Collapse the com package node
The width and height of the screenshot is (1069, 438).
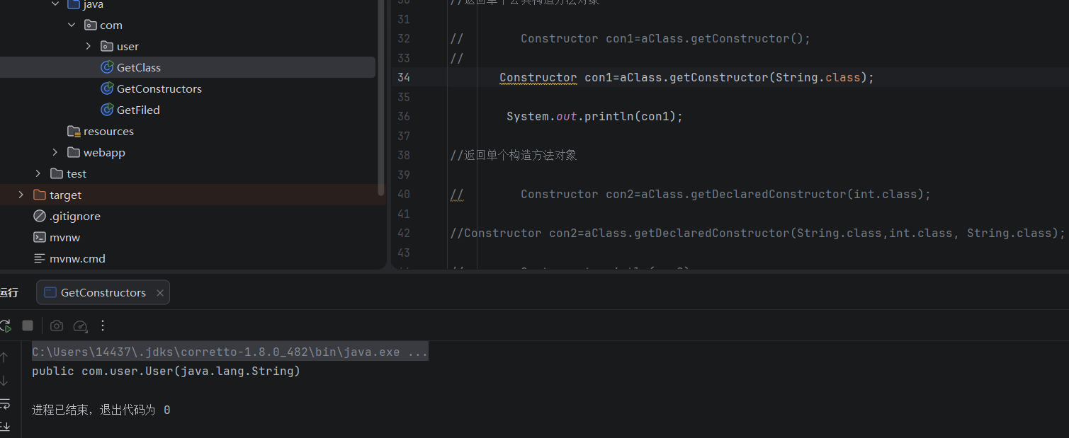click(72, 25)
